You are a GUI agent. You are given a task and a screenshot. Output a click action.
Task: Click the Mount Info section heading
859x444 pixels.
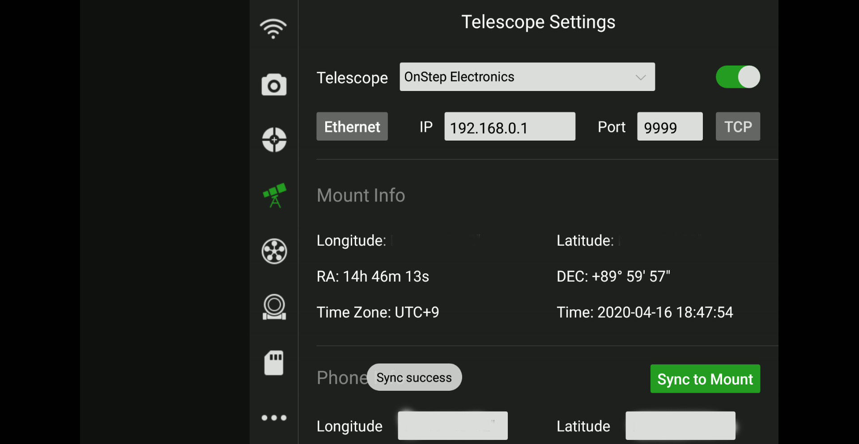(x=361, y=195)
